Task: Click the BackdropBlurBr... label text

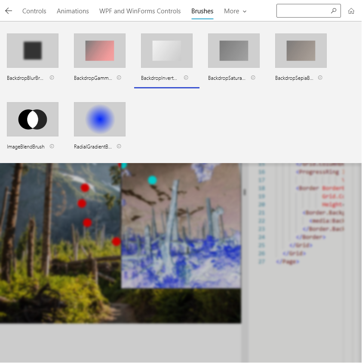Action: coord(25,78)
